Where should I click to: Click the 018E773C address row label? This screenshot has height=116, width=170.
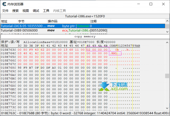coord(8,107)
